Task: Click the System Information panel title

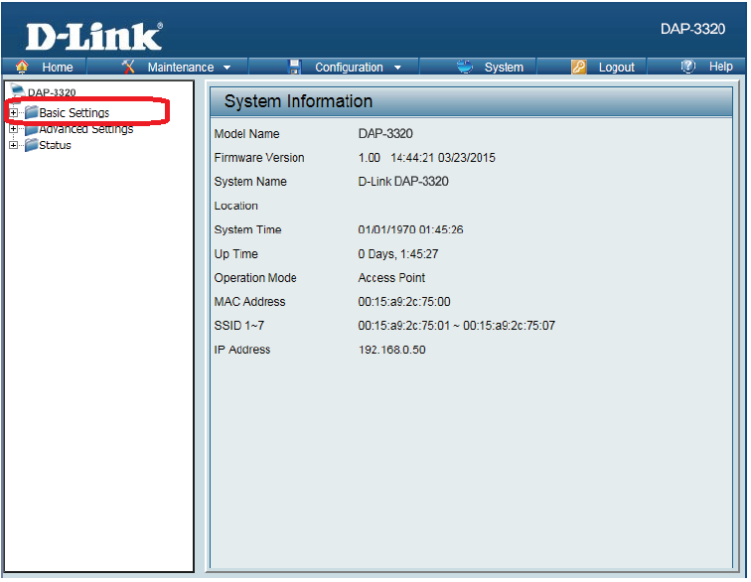Action: click(298, 101)
